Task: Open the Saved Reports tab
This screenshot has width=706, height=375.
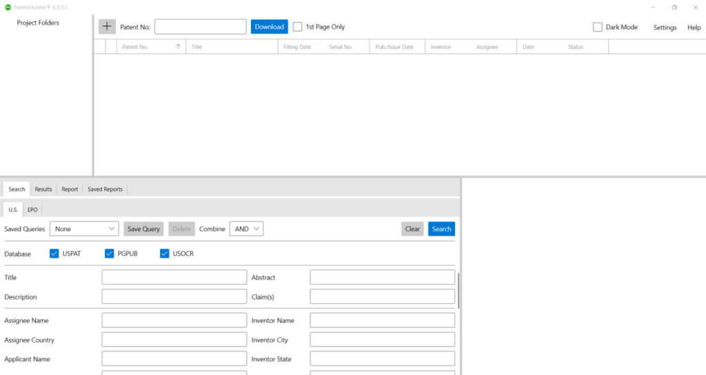Action: pyautogui.click(x=105, y=189)
